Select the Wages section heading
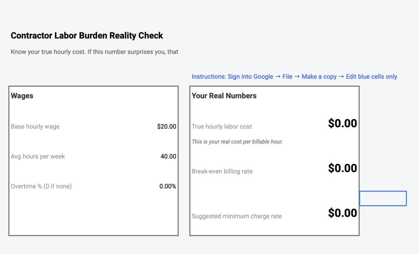The height and width of the screenshot is (254, 419). [x=22, y=96]
